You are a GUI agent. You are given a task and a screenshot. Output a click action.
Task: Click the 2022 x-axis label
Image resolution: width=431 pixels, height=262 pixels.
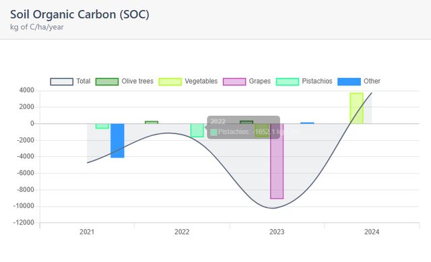click(x=182, y=232)
